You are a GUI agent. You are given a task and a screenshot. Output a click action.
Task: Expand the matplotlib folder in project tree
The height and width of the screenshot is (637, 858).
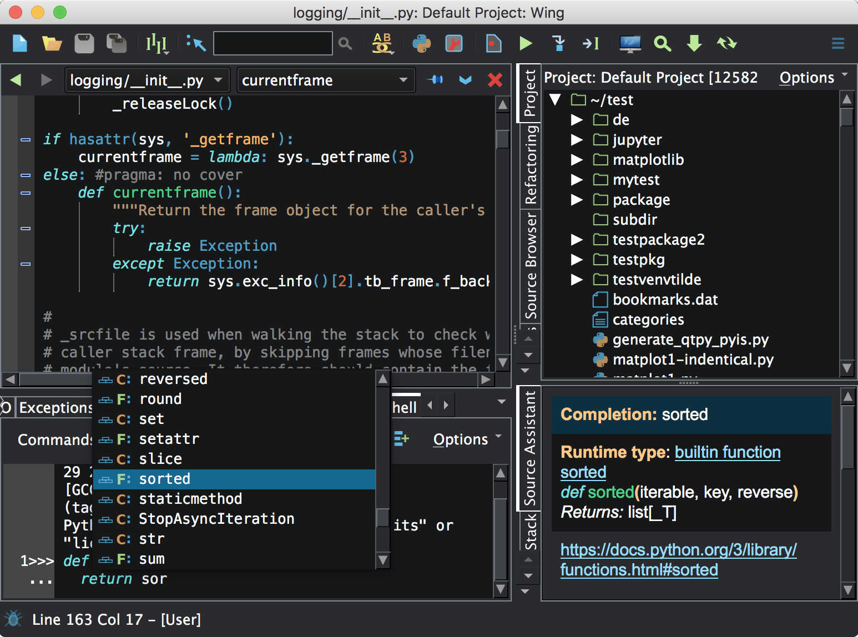click(x=577, y=160)
